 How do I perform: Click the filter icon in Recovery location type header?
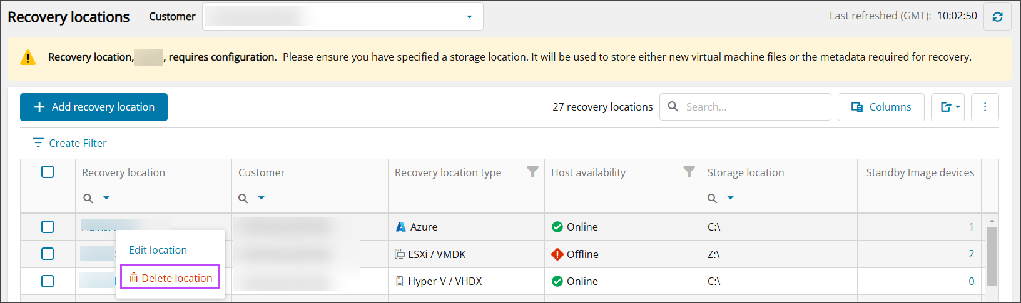click(532, 172)
